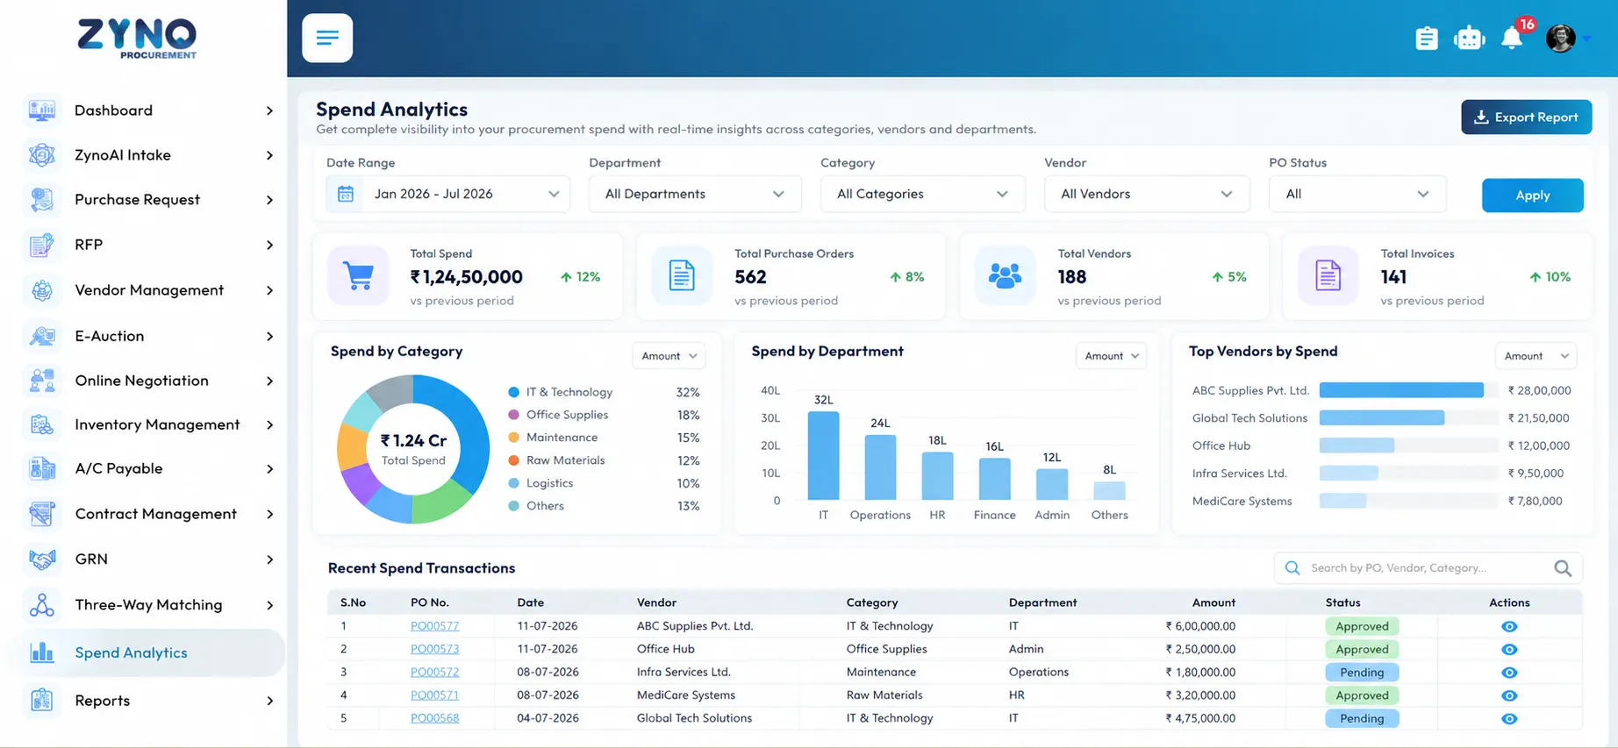View details of PO00572 via eye icon
This screenshot has width=1618, height=748.
[1509, 673]
